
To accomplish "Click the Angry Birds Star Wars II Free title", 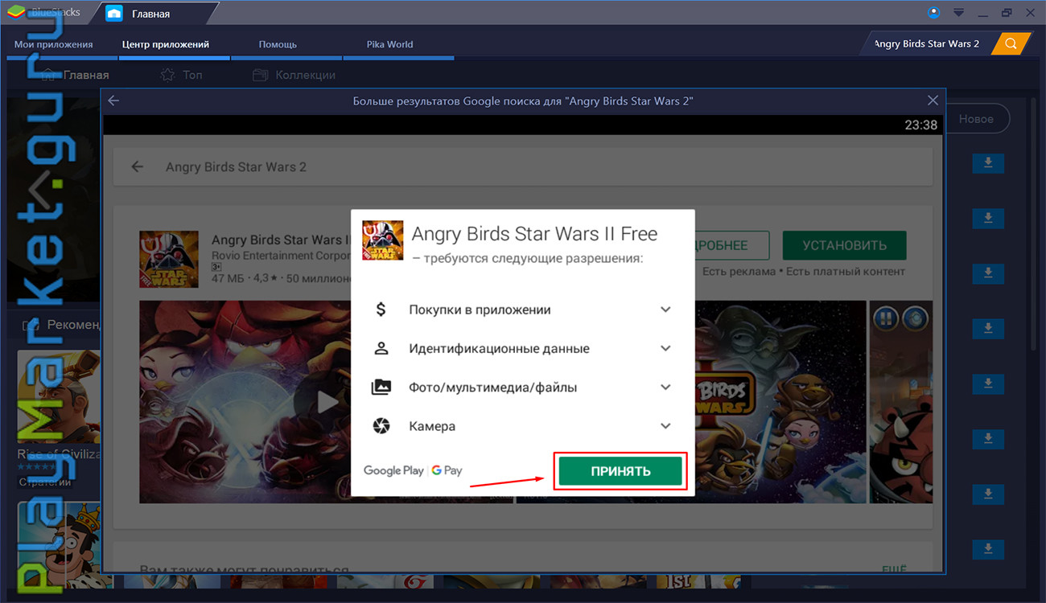I will tap(534, 234).
